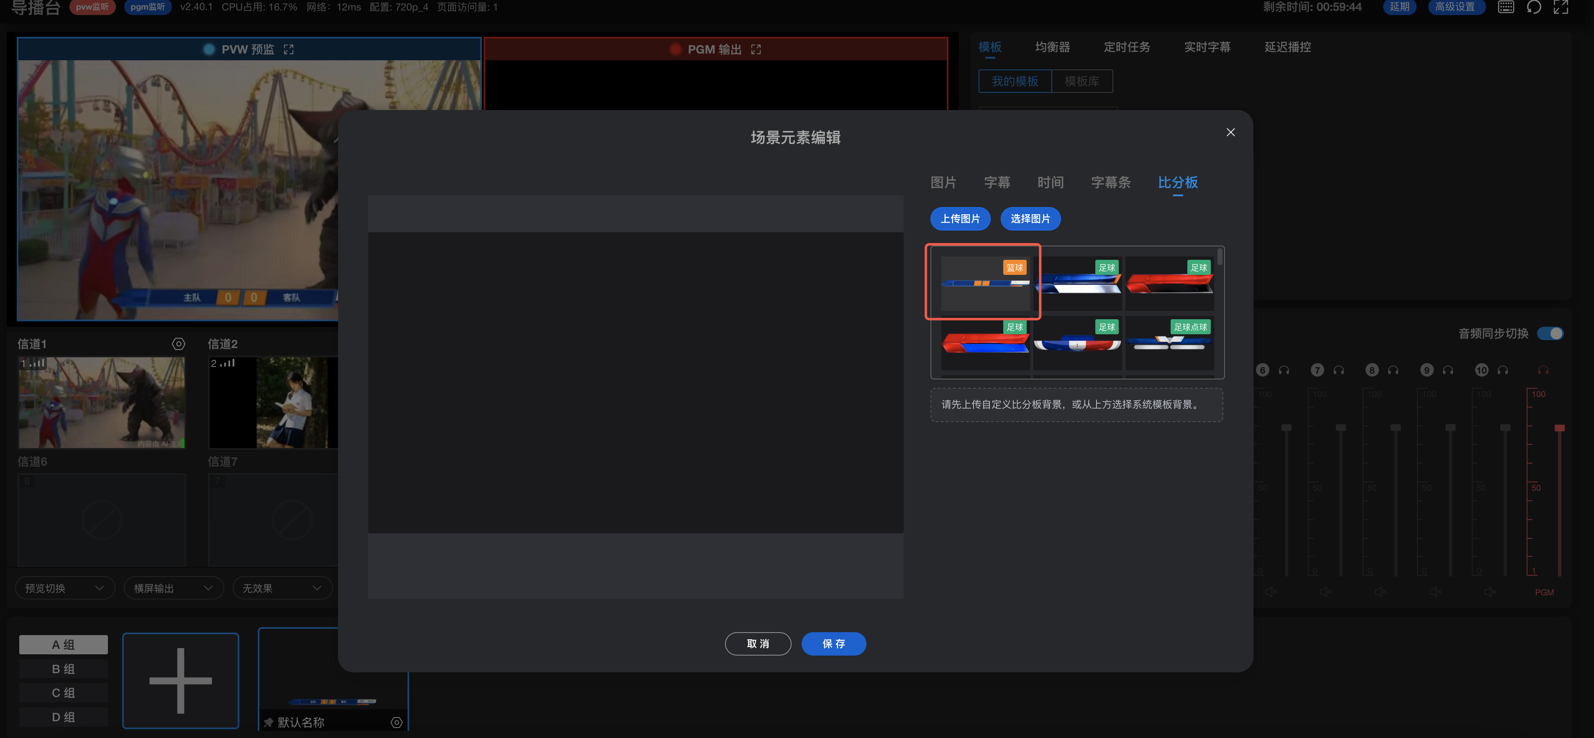Click the mute speaker icon under channel 9
Image resolution: width=1594 pixels, height=738 pixels.
coord(1435,592)
